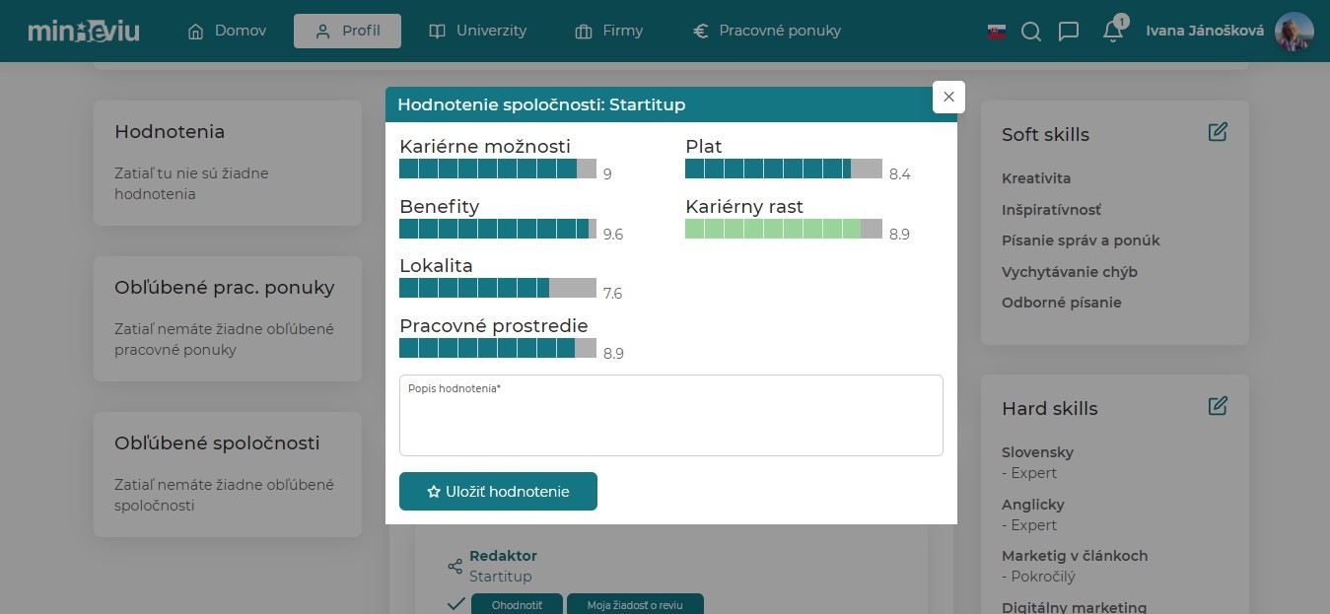Open the Univerzity tab

pos(478,31)
